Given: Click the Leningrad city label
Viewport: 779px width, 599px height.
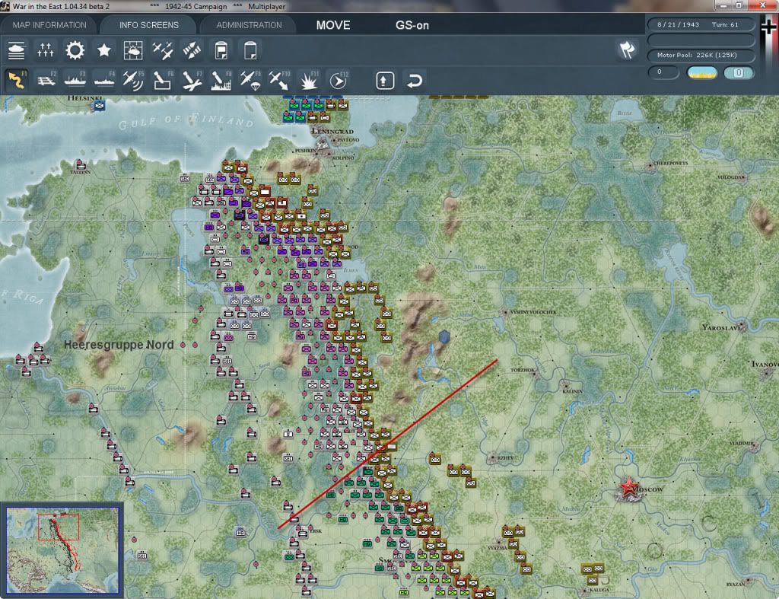Looking at the screenshot, I should tap(332, 131).
